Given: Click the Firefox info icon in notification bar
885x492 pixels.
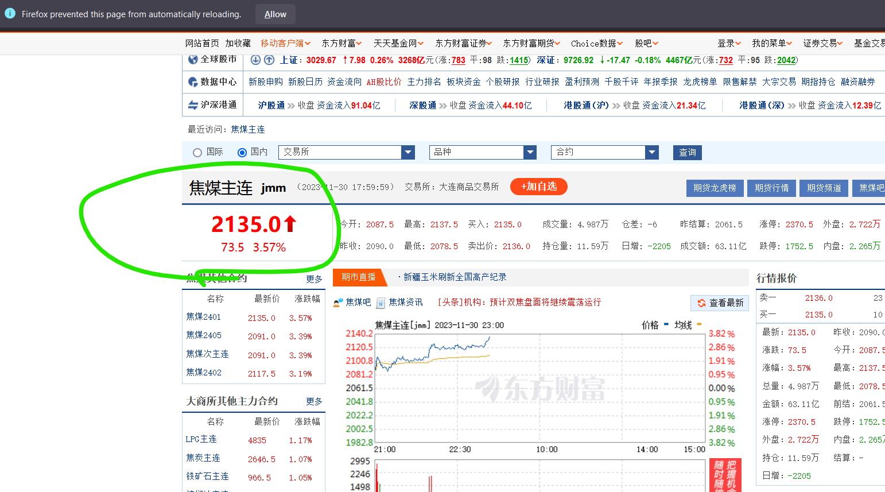Looking at the screenshot, I should point(10,13).
